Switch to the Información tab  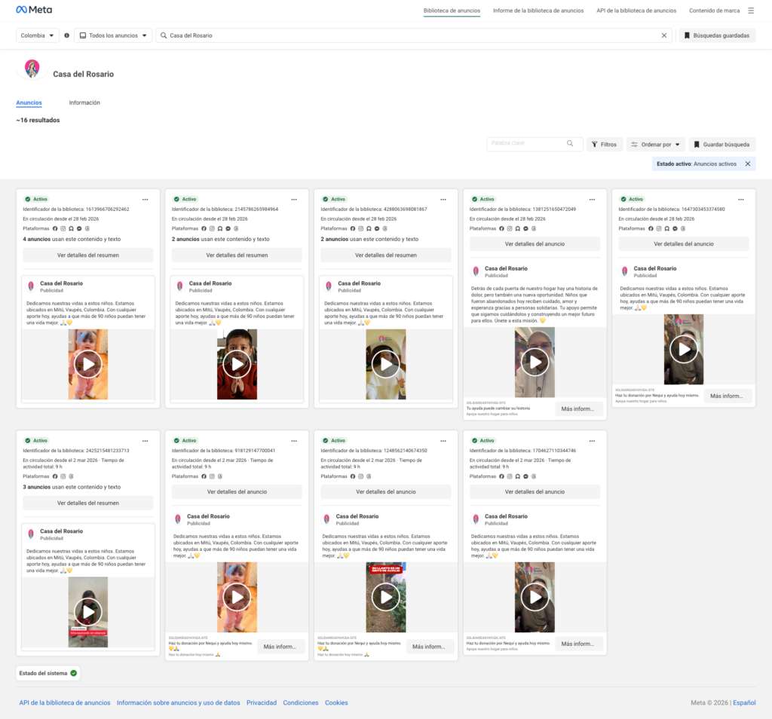84,102
